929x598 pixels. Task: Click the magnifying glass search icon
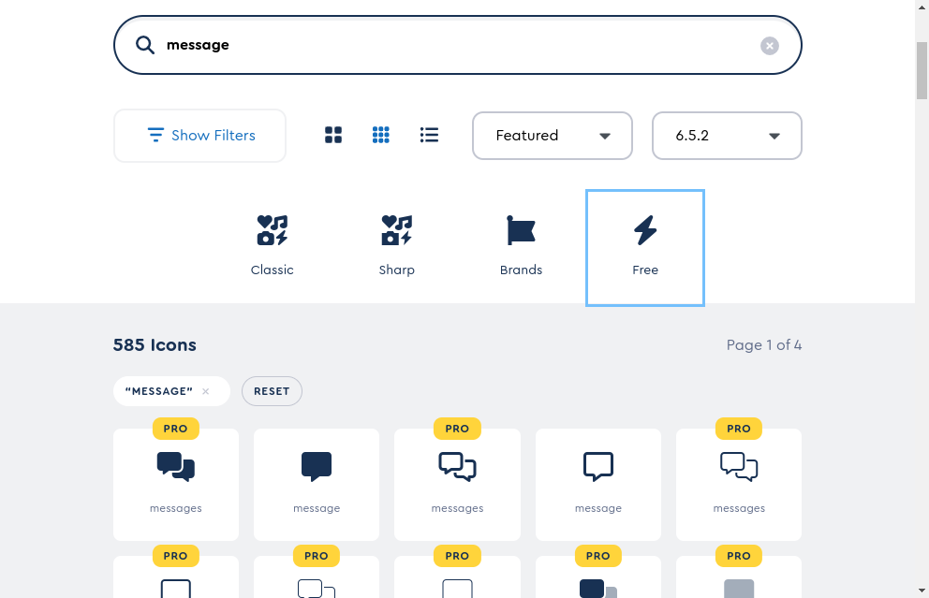click(x=145, y=45)
